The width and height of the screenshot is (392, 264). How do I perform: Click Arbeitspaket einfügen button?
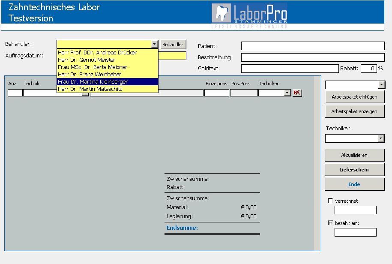[354, 97]
